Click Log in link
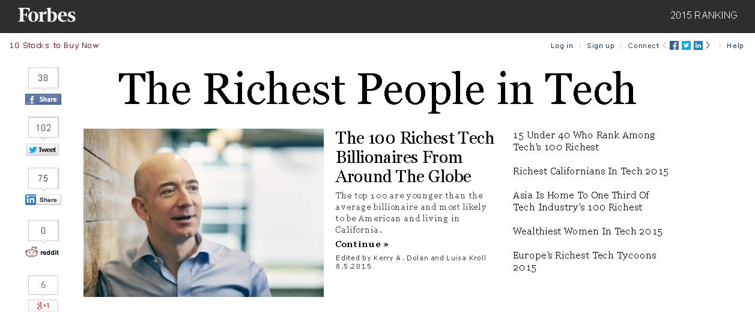Image resolution: width=755 pixels, height=315 pixels. 562,46
